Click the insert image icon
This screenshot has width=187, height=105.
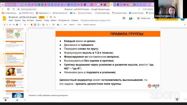point(38,25)
